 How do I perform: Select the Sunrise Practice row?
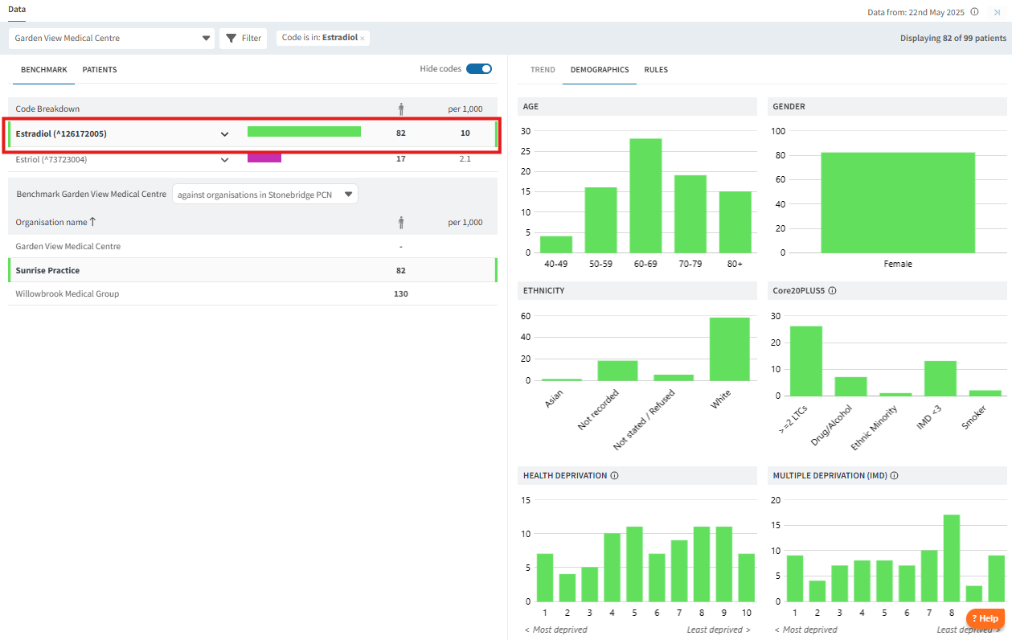click(252, 270)
